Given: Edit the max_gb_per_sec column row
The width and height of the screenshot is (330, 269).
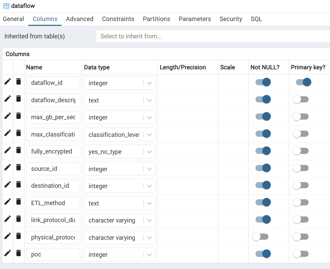Looking at the screenshot, I should coord(7,116).
